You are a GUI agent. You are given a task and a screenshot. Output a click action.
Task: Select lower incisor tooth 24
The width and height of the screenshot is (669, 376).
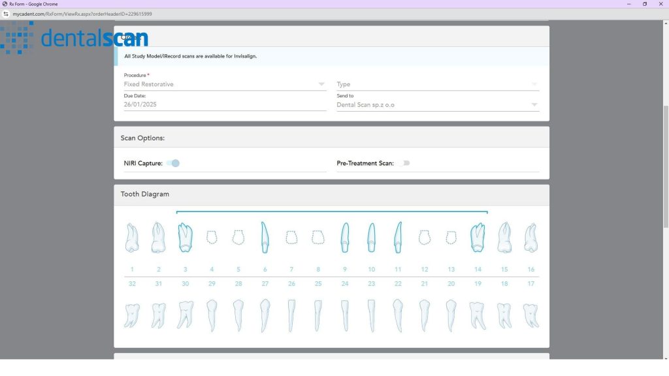(345, 315)
